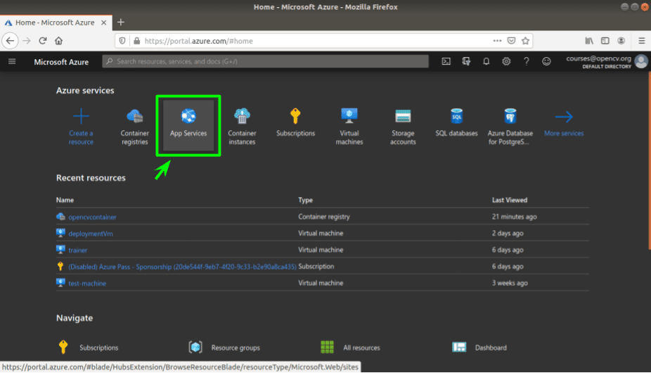The image size is (651, 373).
Task: Click '3 weeks ago' cell
Action: coord(510,283)
